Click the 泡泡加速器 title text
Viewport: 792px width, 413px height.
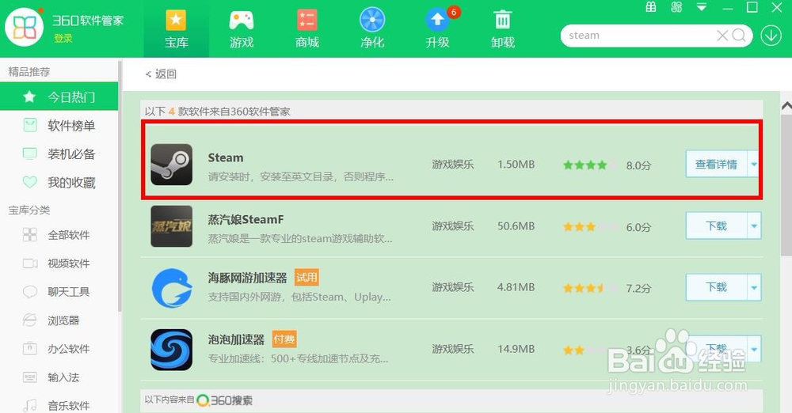[x=236, y=339]
